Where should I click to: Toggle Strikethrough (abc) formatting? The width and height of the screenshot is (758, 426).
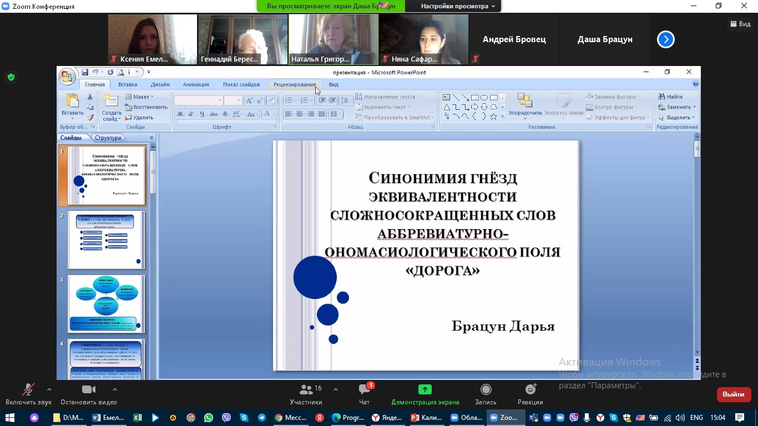pos(214,114)
